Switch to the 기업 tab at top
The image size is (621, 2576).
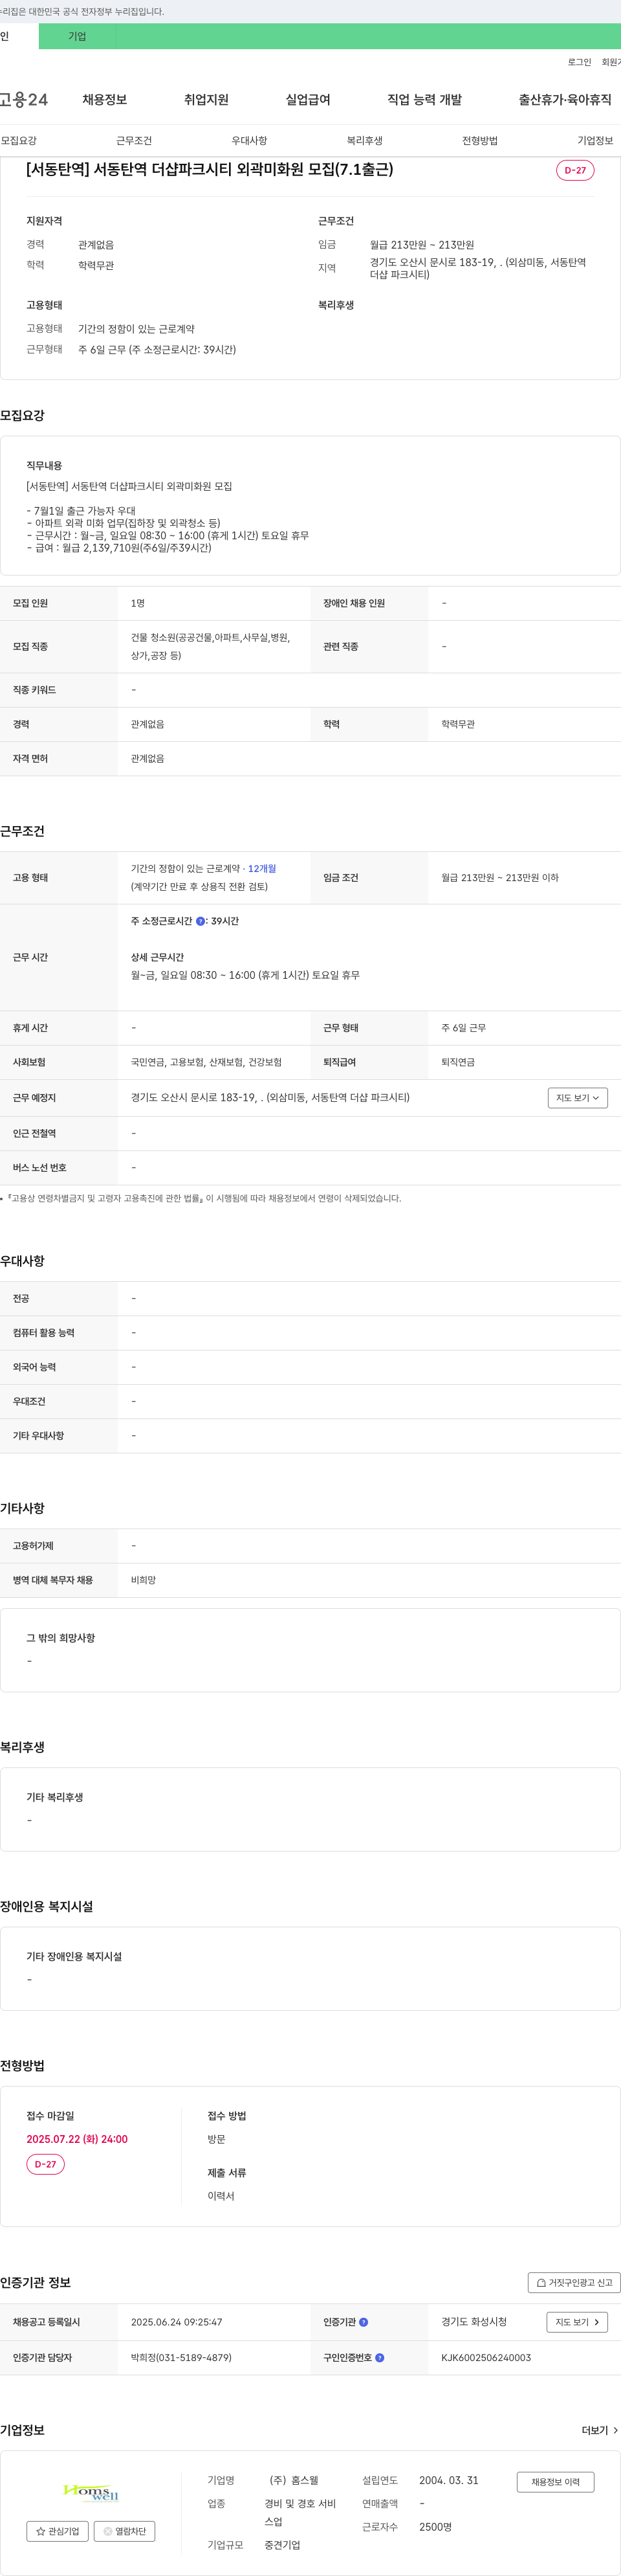(77, 37)
